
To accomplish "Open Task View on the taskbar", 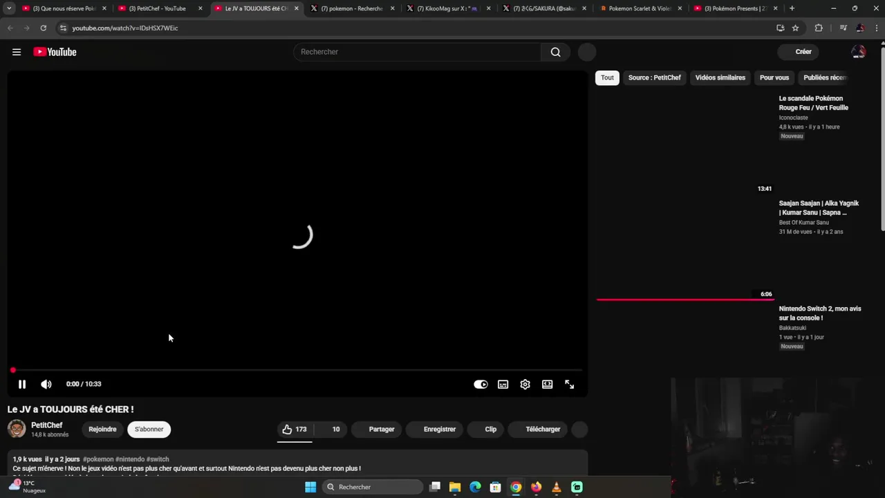I will pos(435,487).
